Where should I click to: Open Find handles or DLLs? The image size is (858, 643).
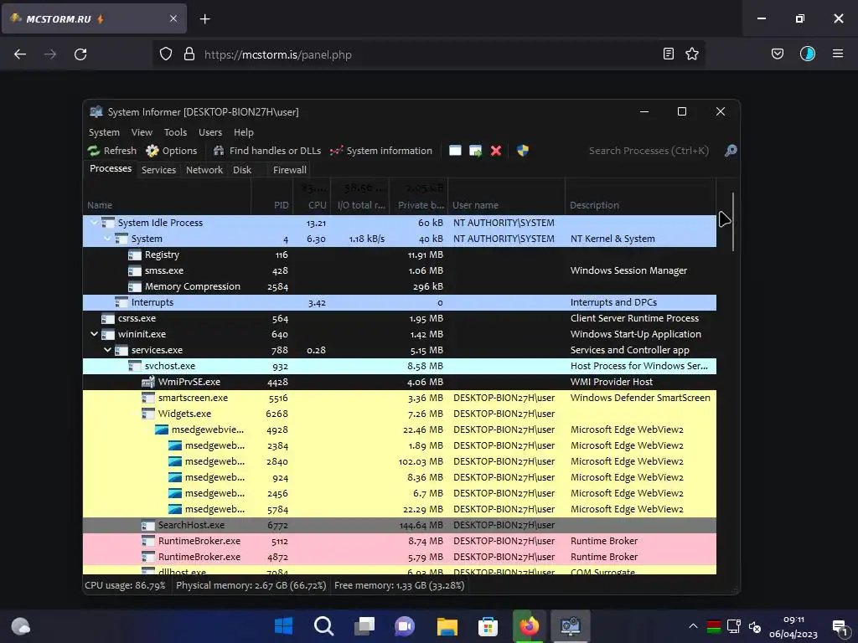pos(267,151)
